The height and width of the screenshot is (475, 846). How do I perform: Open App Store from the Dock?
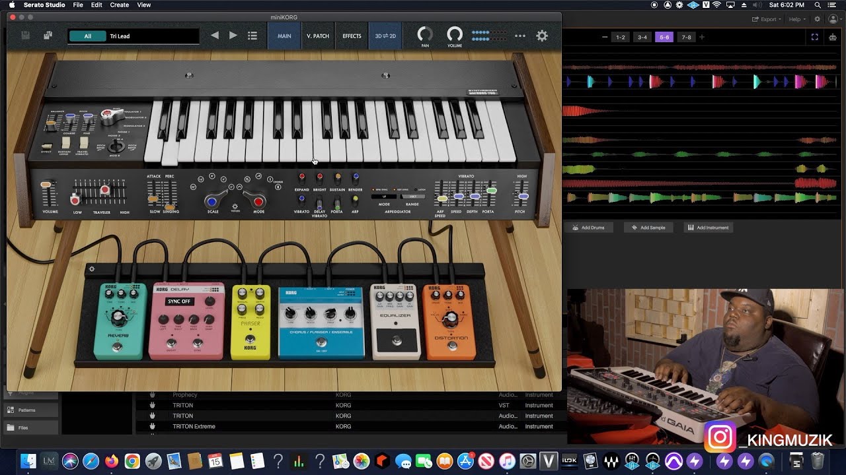coord(465,460)
